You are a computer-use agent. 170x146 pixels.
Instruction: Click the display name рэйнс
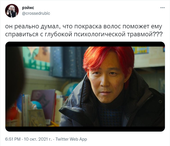28,8
